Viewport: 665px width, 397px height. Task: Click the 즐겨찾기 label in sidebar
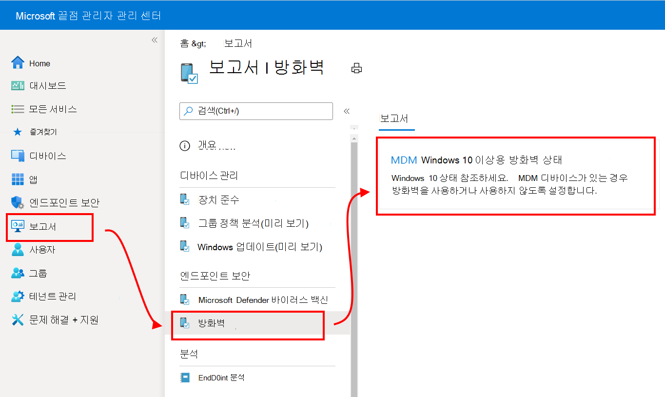click(x=43, y=132)
